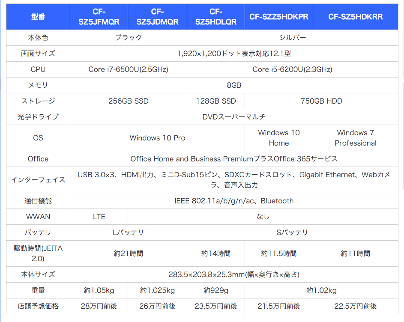Screen dimensions: 404x322
Task: Click the メモリ row label
Action: (38, 85)
